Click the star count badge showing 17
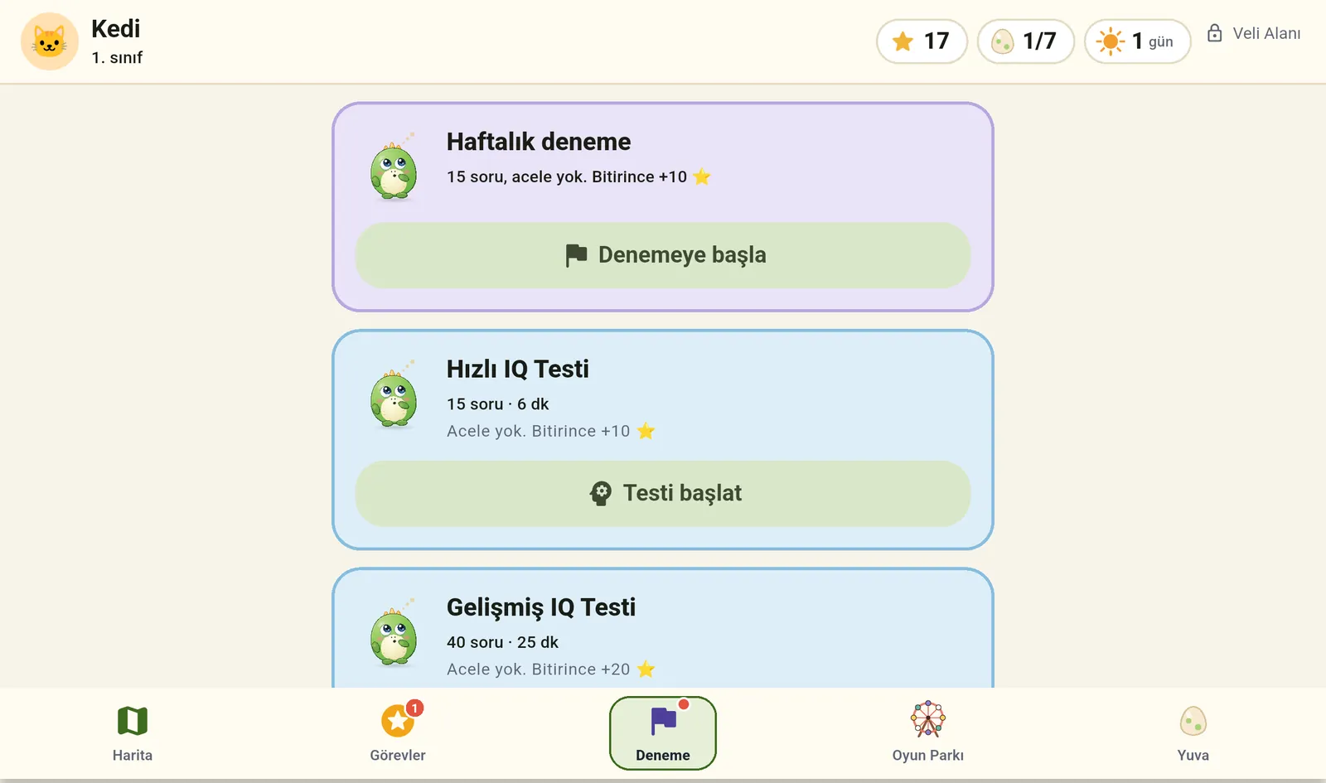The height and width of the screenshot is (783, 1326). 922,41
